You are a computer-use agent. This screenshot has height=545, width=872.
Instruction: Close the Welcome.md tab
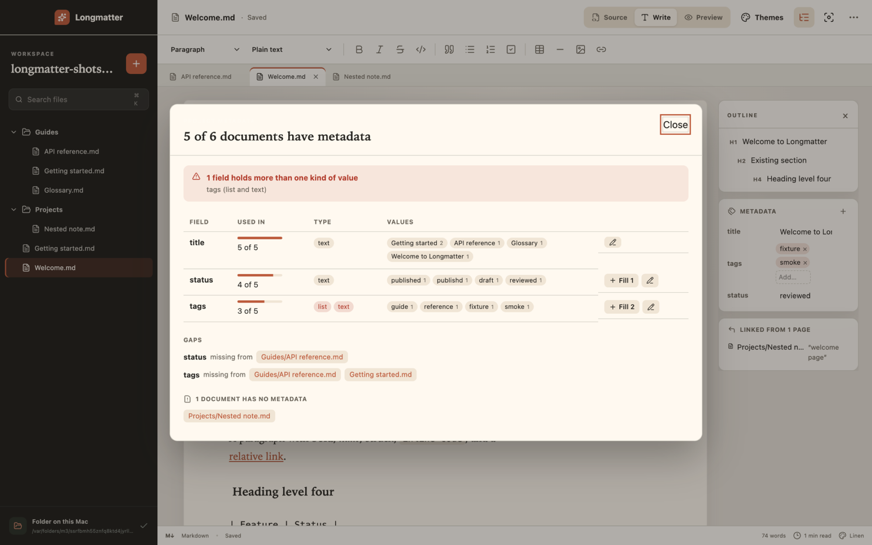(x=316, y=77)
